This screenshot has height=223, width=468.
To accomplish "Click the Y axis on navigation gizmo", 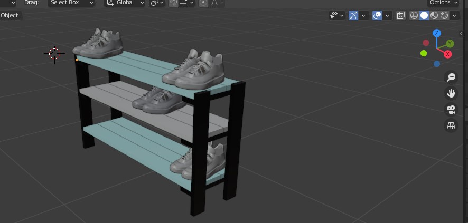I will click(450, 44).
